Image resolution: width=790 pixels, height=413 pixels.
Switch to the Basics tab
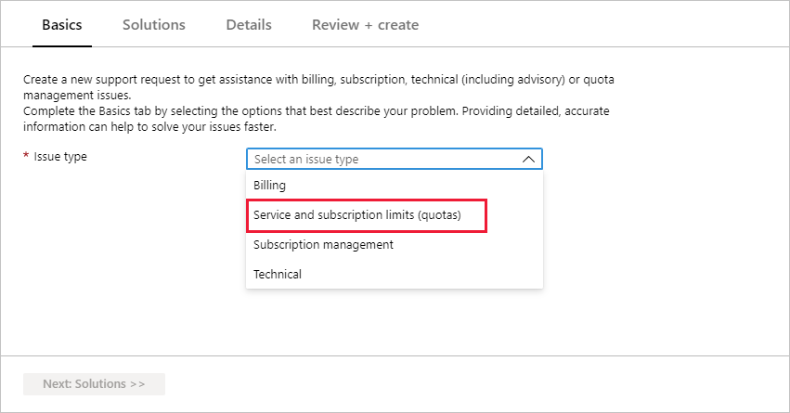click(x=62, y=25)
